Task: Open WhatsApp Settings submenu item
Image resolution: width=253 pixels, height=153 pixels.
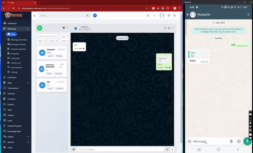Action: [x=14, y=72]
